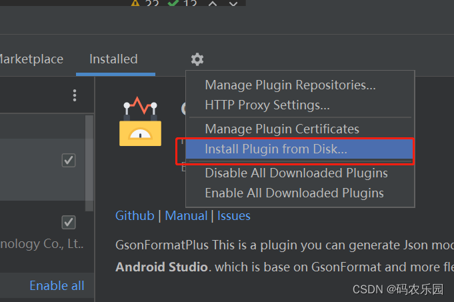The image size is (454, 302).
Task: Open the plugins gear settings icon
Action: tap(197, 59)
